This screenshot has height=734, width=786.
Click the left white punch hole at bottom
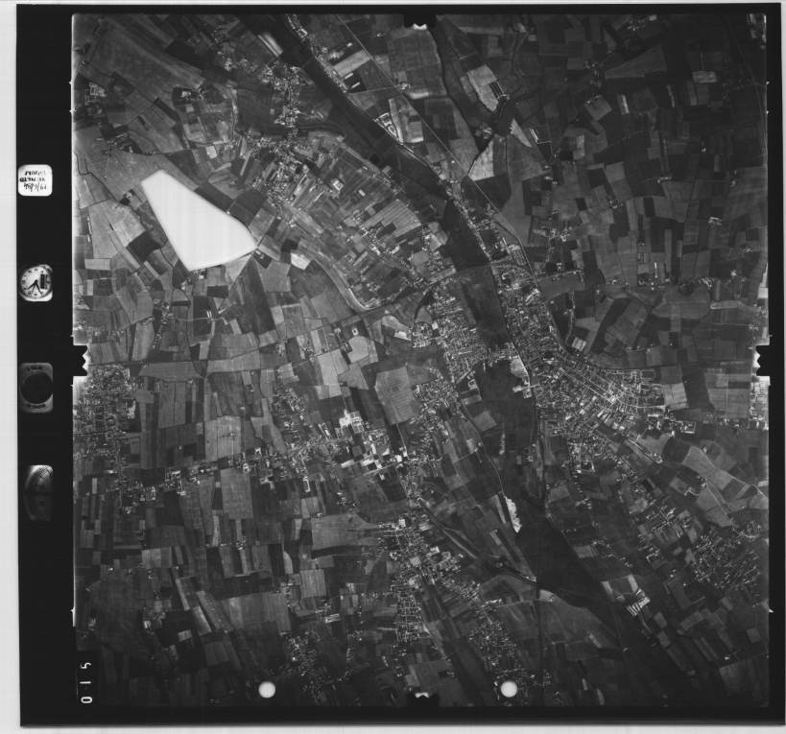[267, 689]
